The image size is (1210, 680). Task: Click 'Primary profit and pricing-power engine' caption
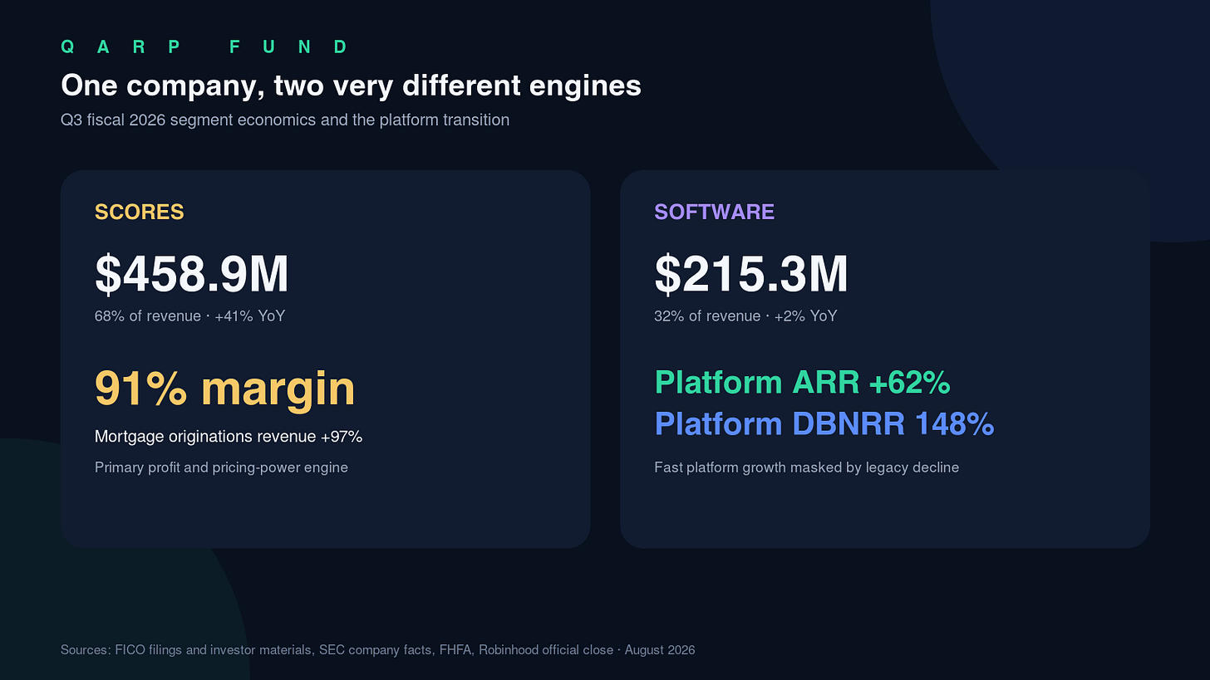coord(221,467)
